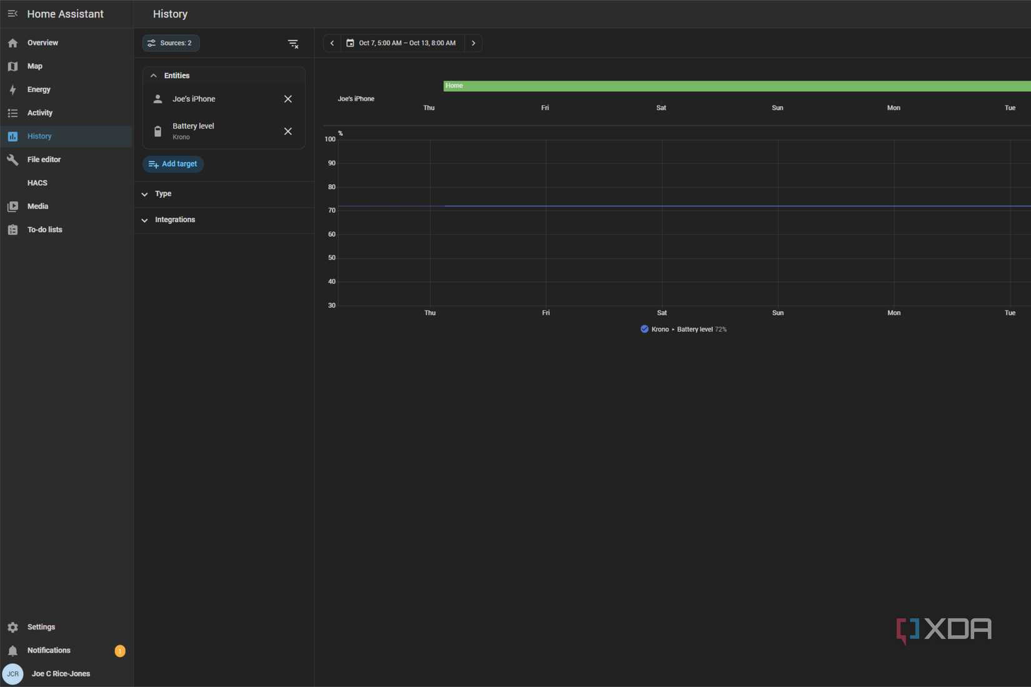The image size is (1031, 687).
Task: Go to the Energy dashboard
Action: [x=66, y=89]
